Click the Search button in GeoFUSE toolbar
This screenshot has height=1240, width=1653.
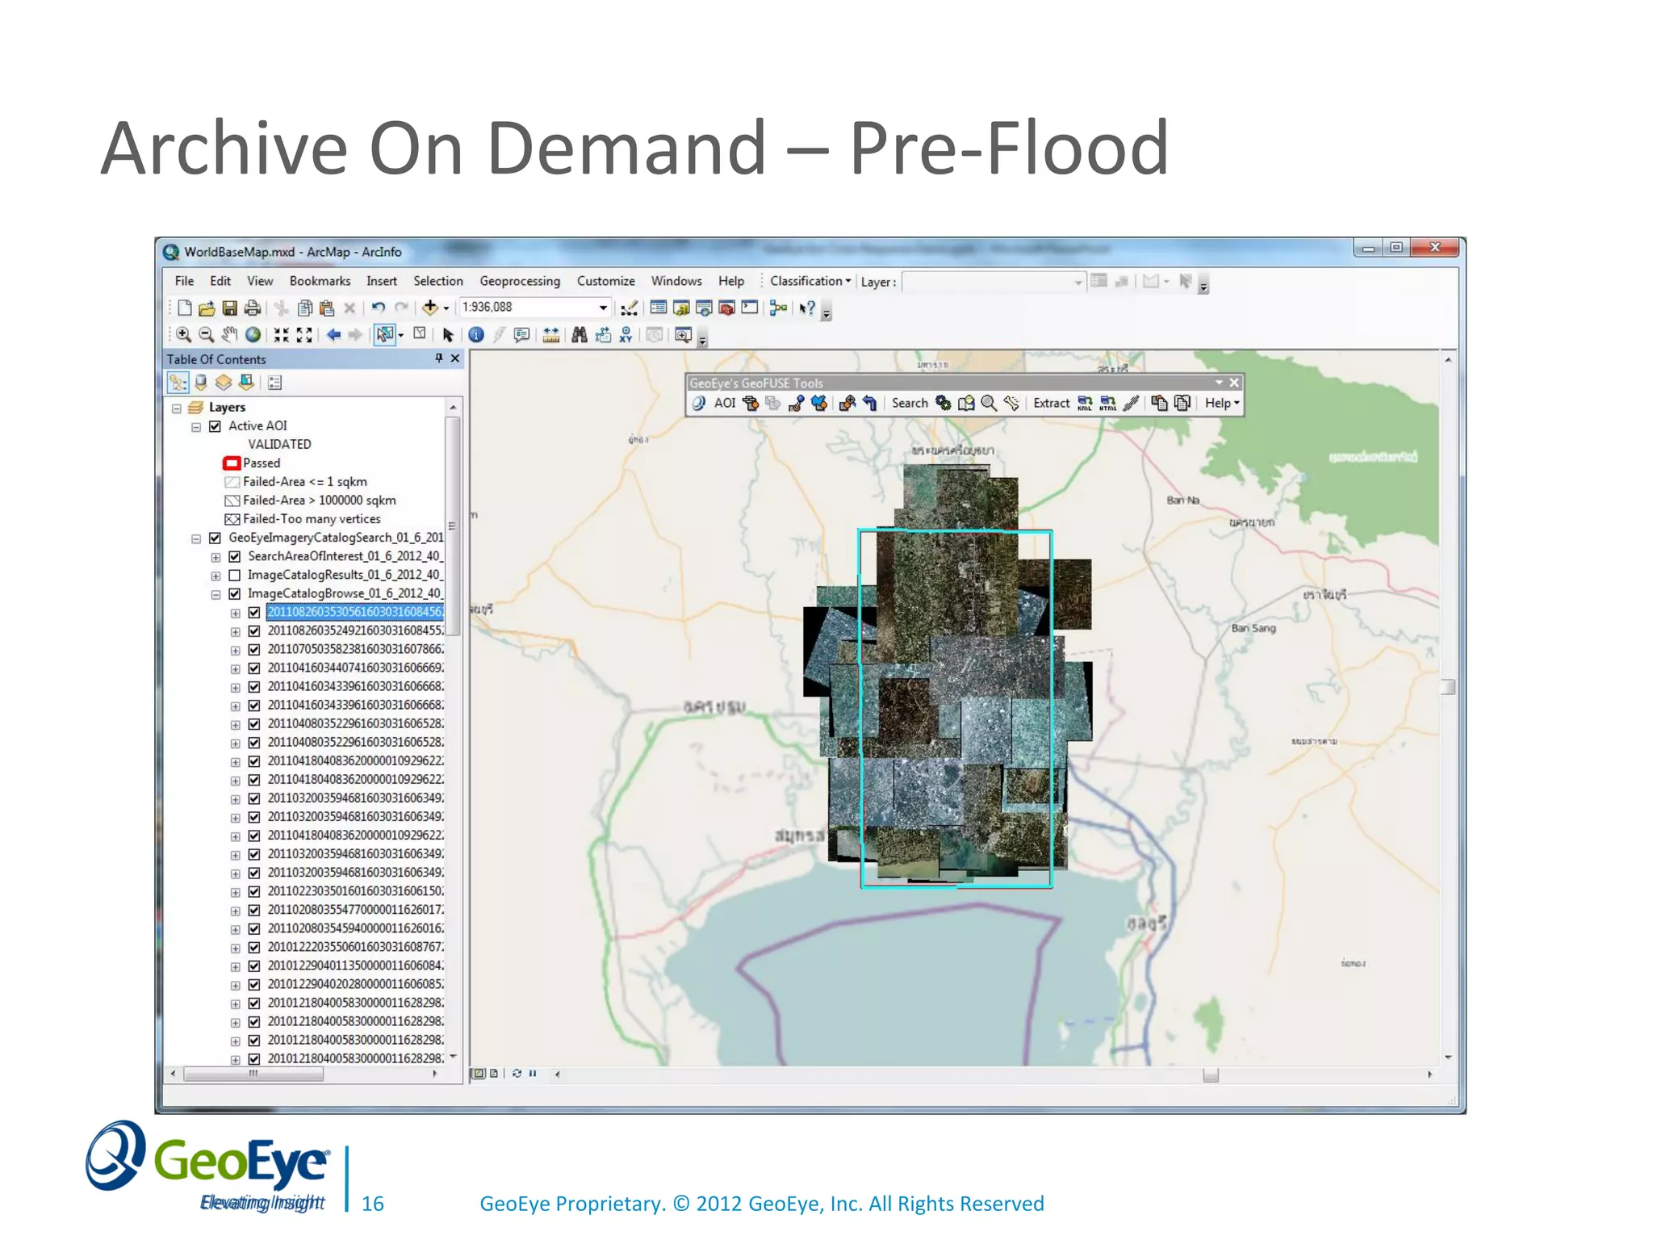(910, 403)
